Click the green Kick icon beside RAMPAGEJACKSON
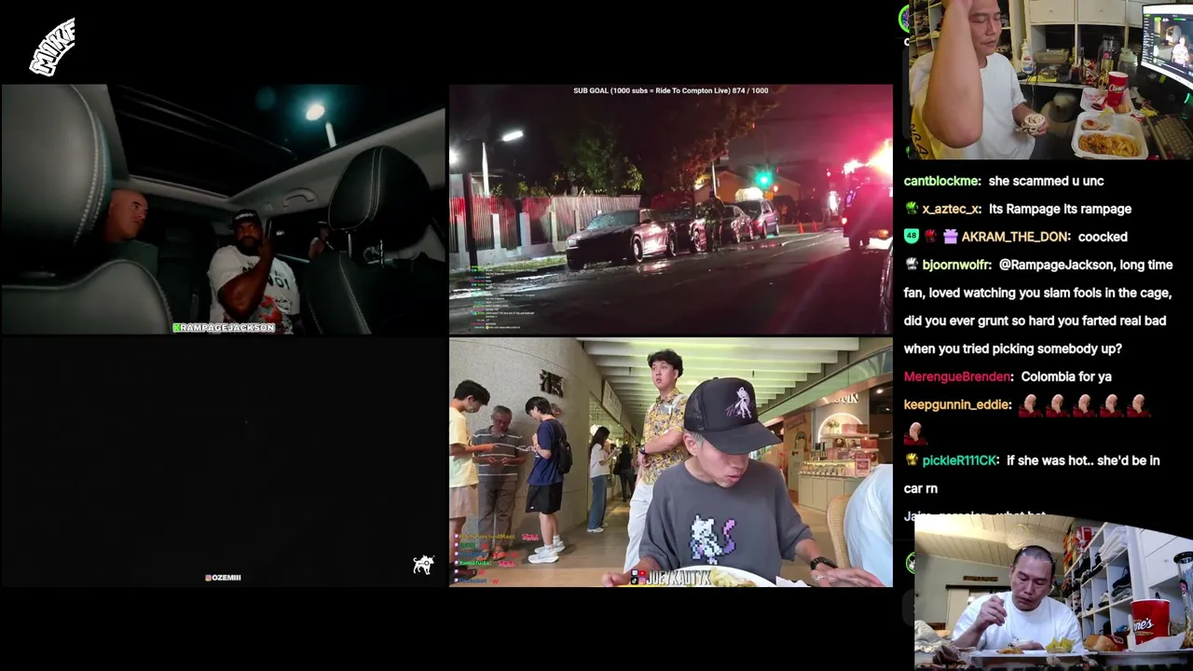Viewport: 1193px width, 671px height. tap(177, 328)
